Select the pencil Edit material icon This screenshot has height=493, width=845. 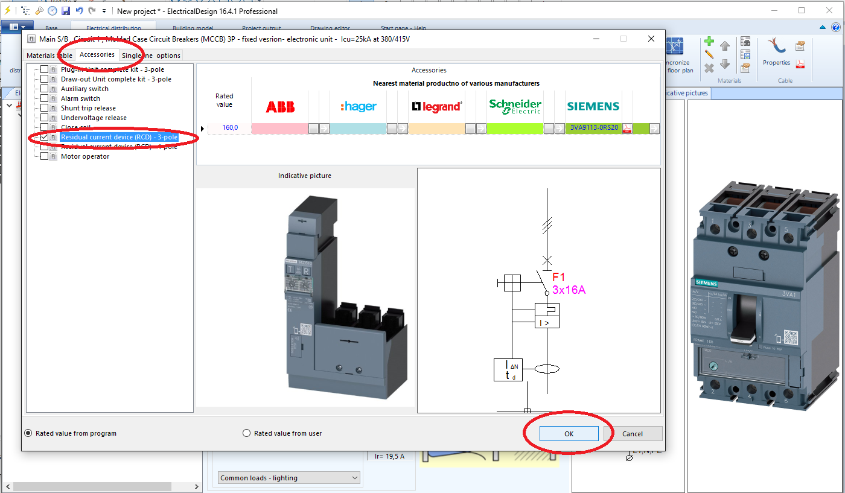pyautogui.click(x=710, y=54)
